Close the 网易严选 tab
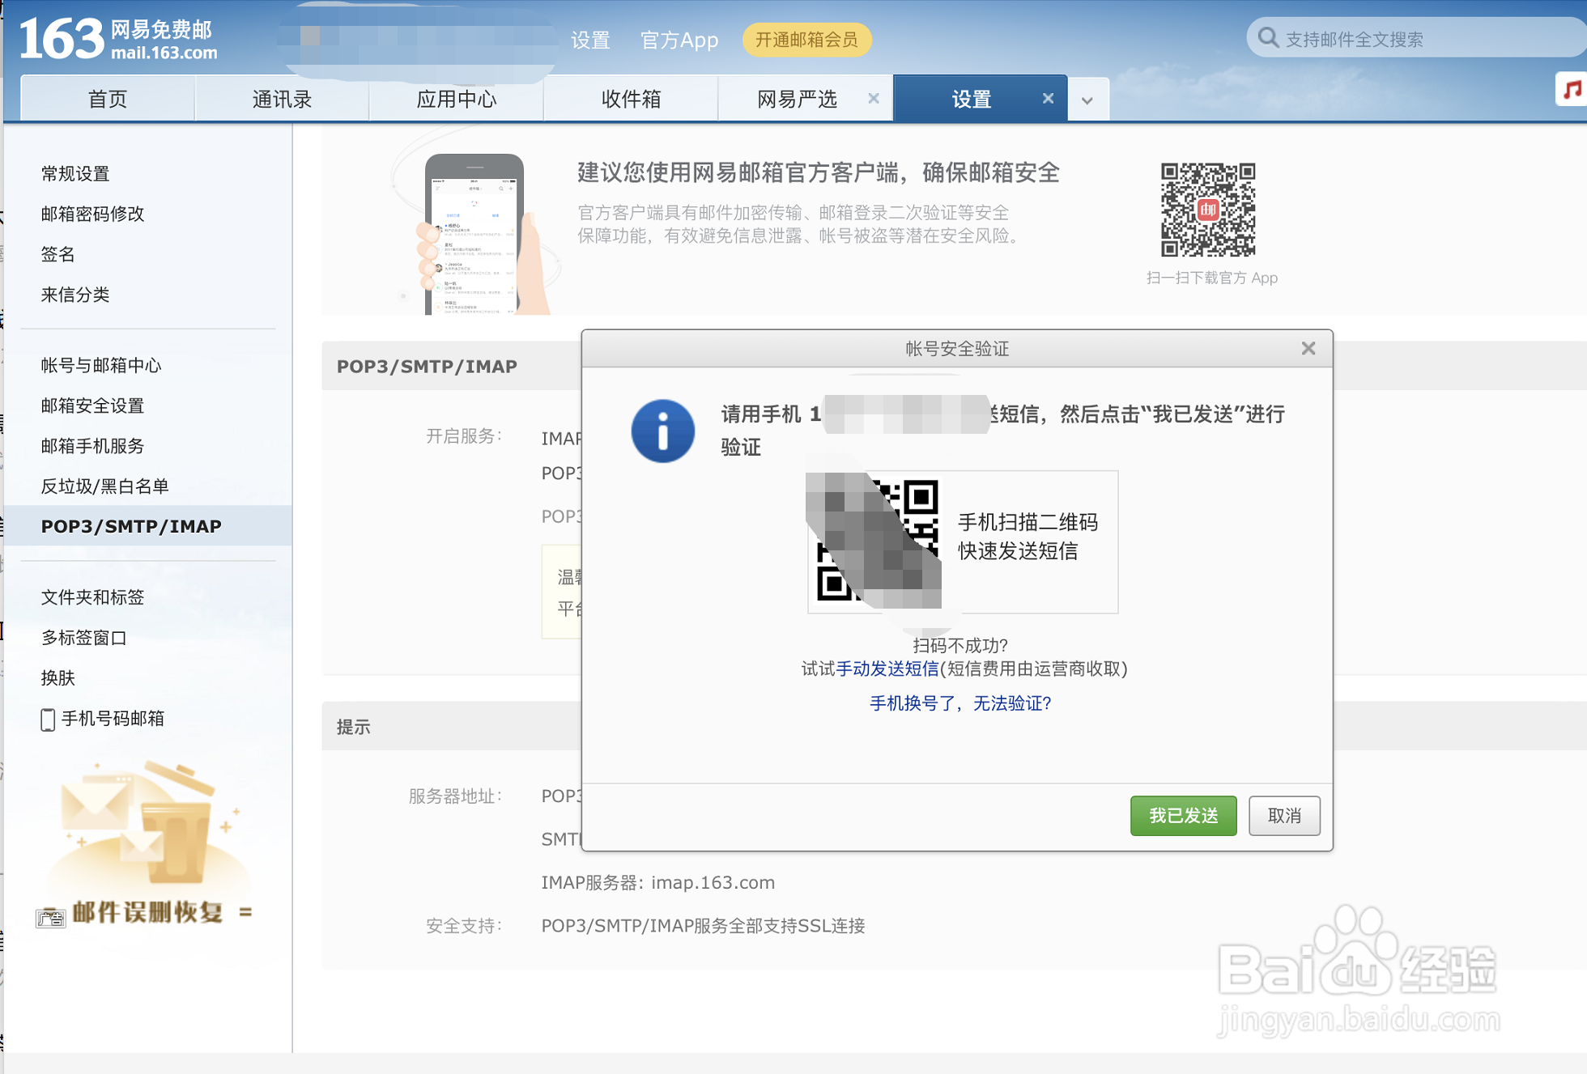Image resolution: width=1587 pixels, height=1074 pixels. point(874,98)
